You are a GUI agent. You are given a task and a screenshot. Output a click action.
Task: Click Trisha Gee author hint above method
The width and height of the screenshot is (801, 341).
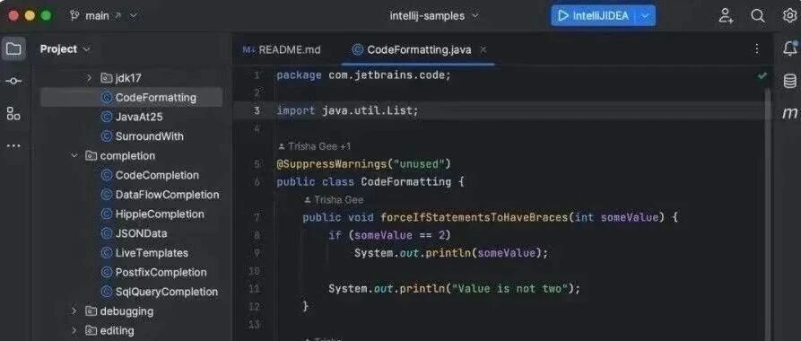334,200
